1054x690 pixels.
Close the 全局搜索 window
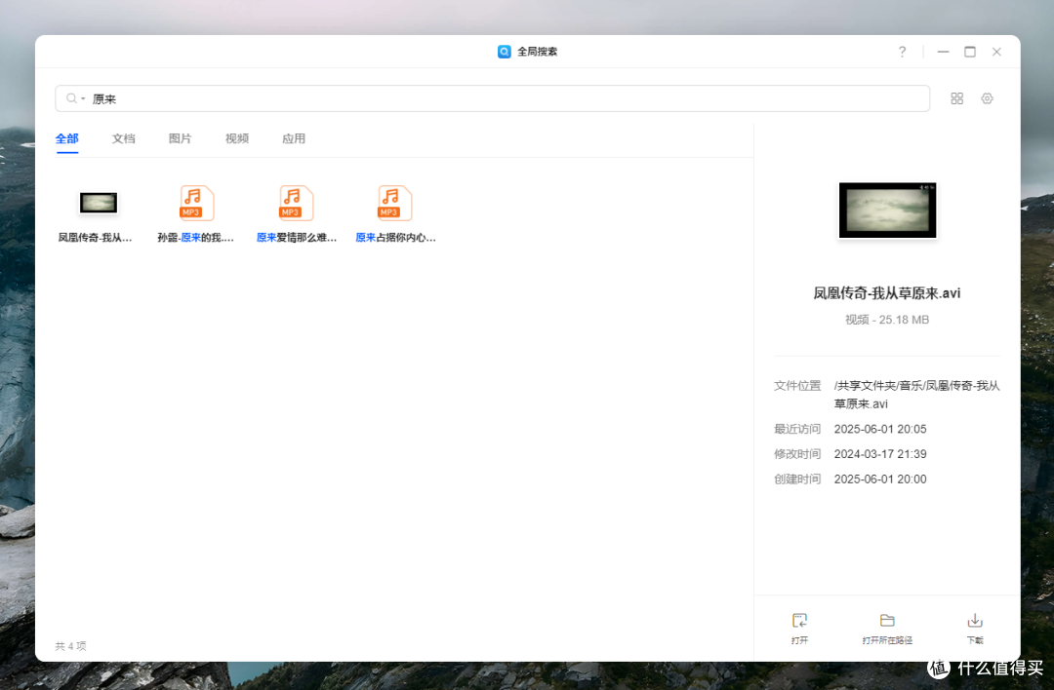tap(996, 52)
